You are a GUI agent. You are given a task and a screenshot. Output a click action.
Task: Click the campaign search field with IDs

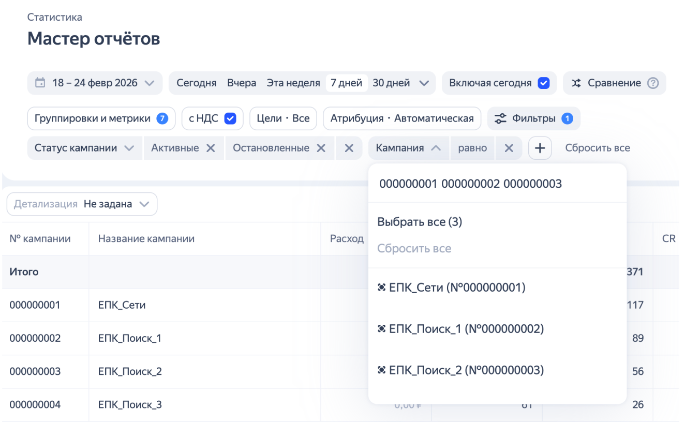point(497,184)
